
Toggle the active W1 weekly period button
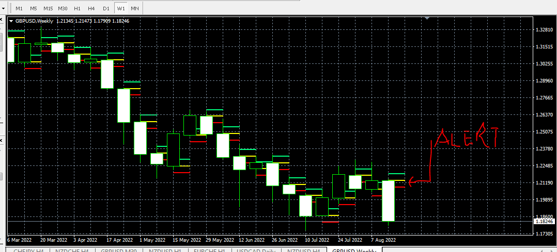[121, 8]
